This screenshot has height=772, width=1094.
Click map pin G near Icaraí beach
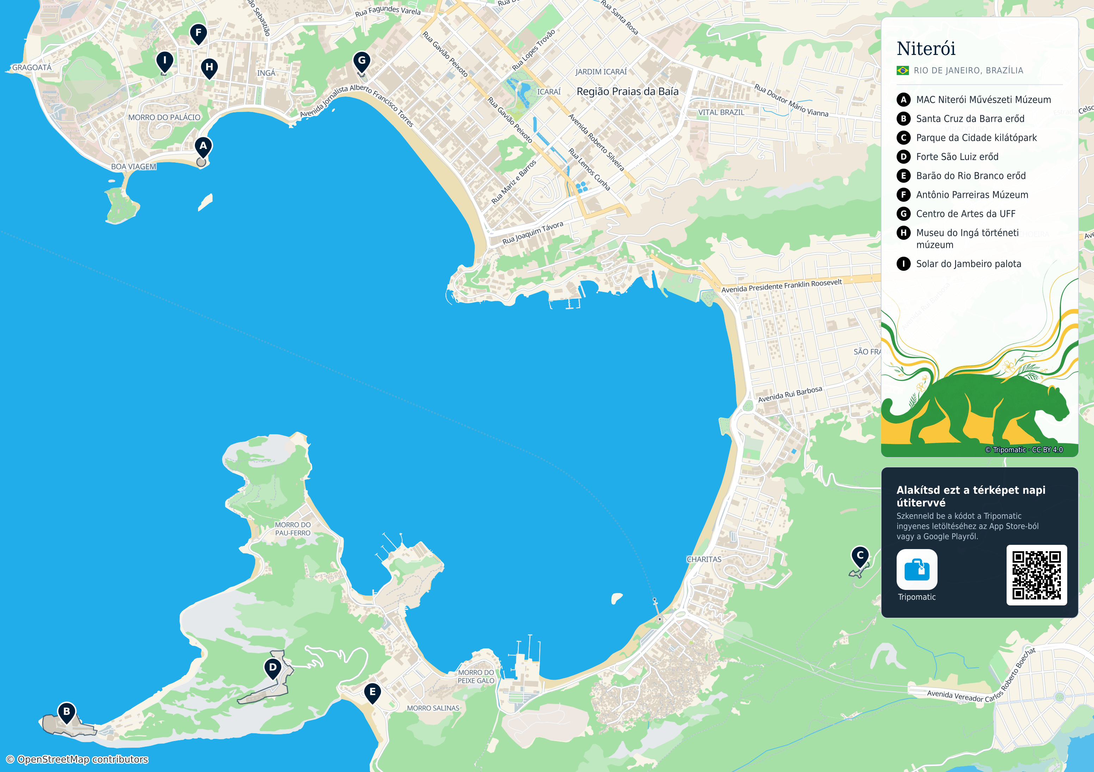362,61
